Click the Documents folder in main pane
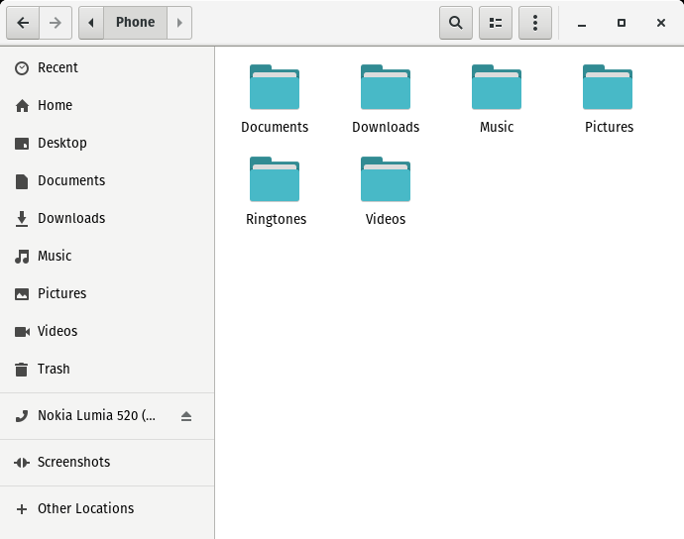This screenshot has height=539, width=684. click(x=275, y=89)
